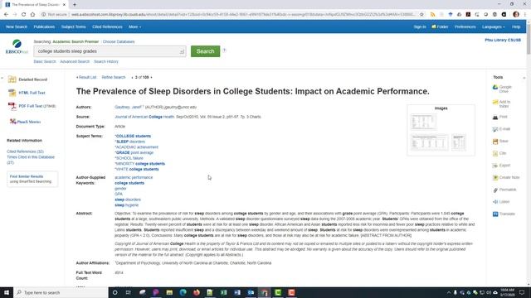
Task: Open PlumX Metrics
Action: (25, 122)
